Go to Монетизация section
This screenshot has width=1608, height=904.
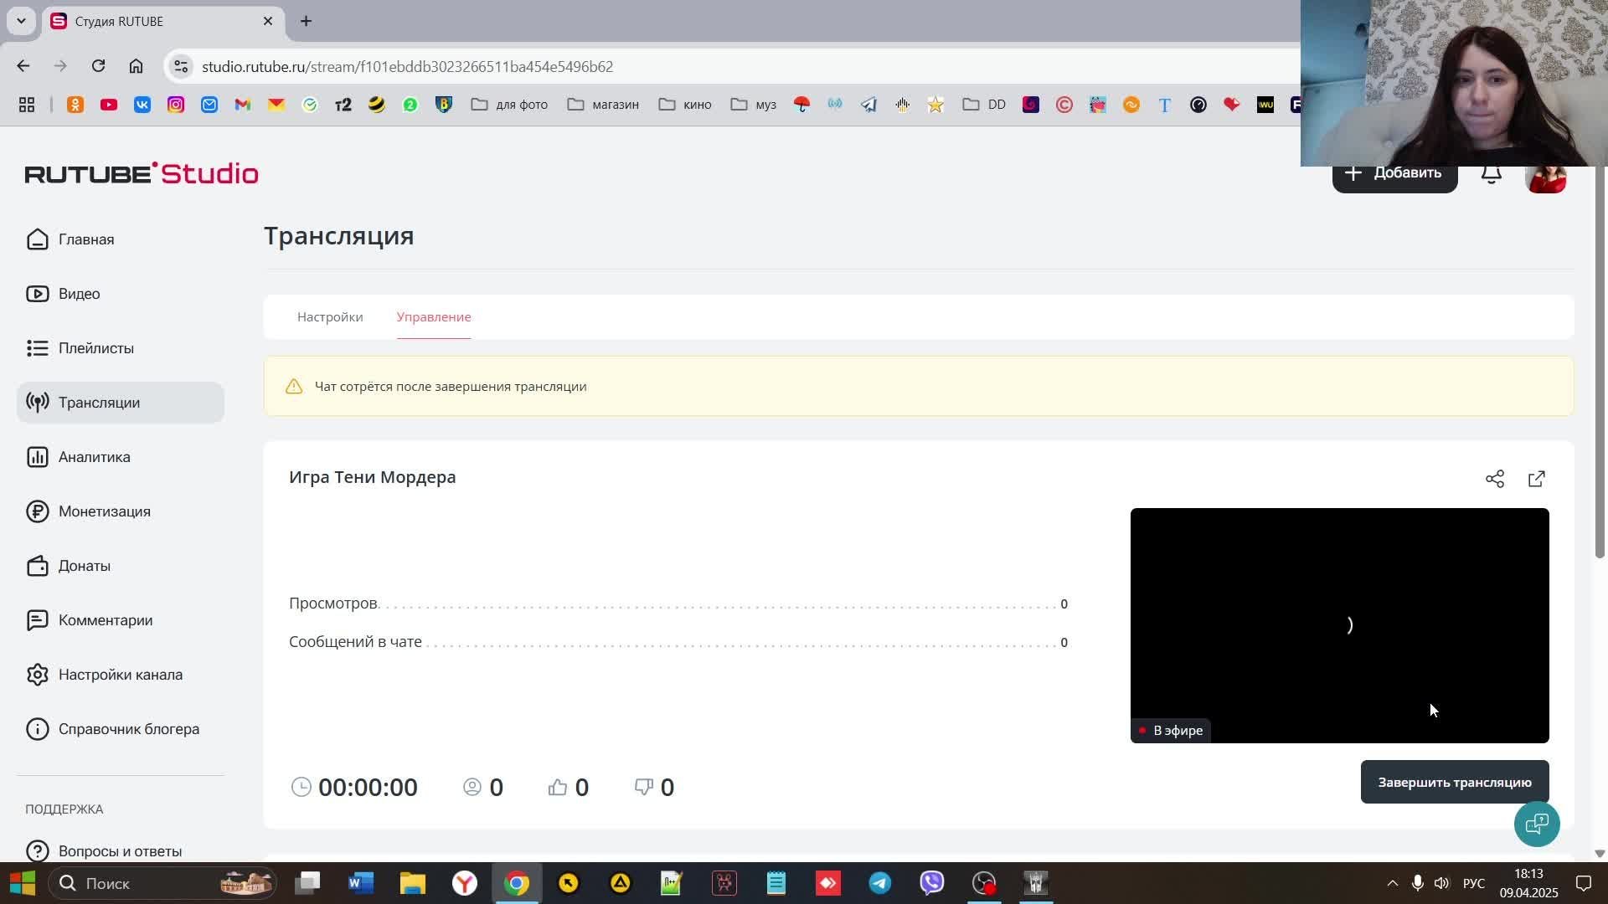(x=104, y=511)
